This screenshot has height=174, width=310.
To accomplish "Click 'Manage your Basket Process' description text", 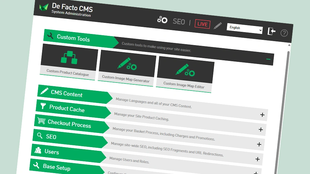I will point(163,134).
